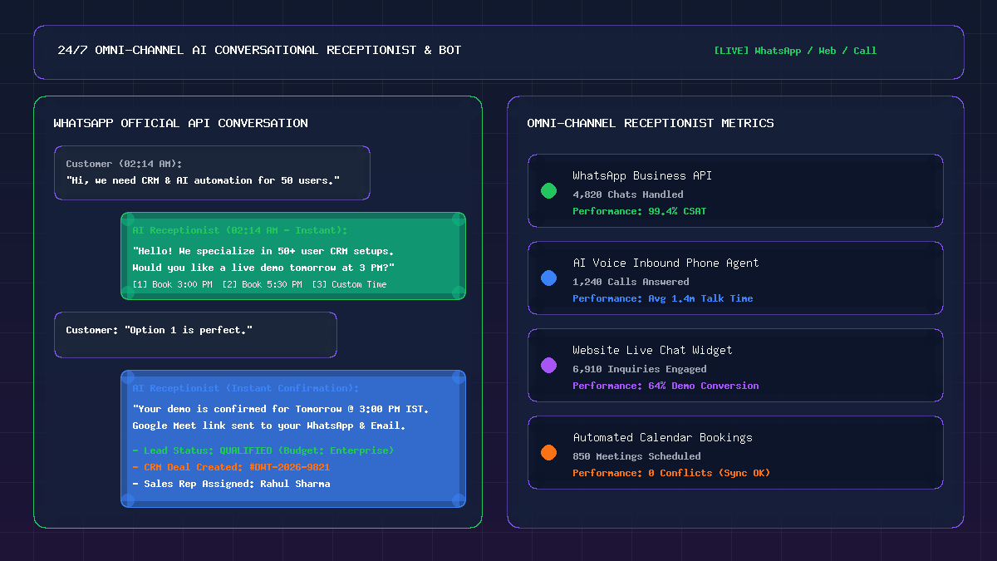
Task: Click the 1,240 Calls Answered value
Action: 631,282
